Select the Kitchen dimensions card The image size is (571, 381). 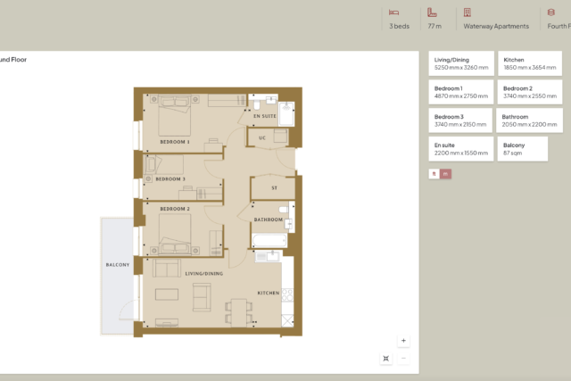pyautogui.click(x=530, y=63)
